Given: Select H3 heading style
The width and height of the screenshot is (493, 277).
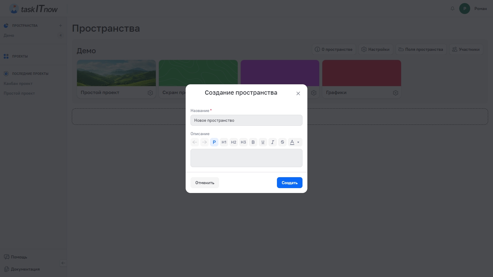Looking at the screenshot, I should [x=243, y=142].
